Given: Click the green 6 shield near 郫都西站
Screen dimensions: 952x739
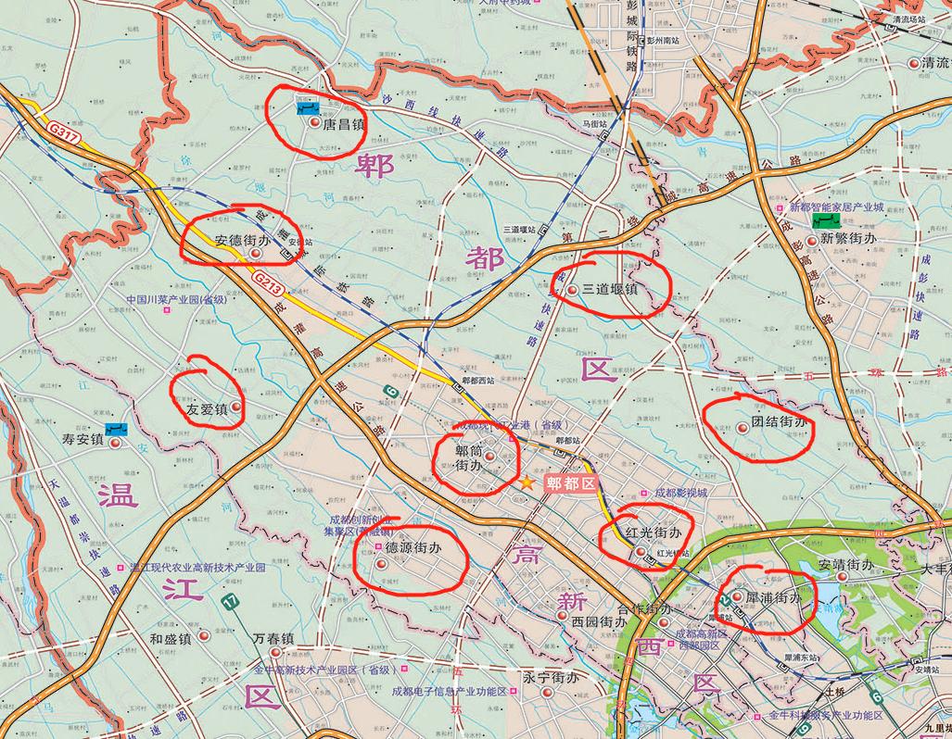Looking at the screenshot, I should click(x=391, y=394).
